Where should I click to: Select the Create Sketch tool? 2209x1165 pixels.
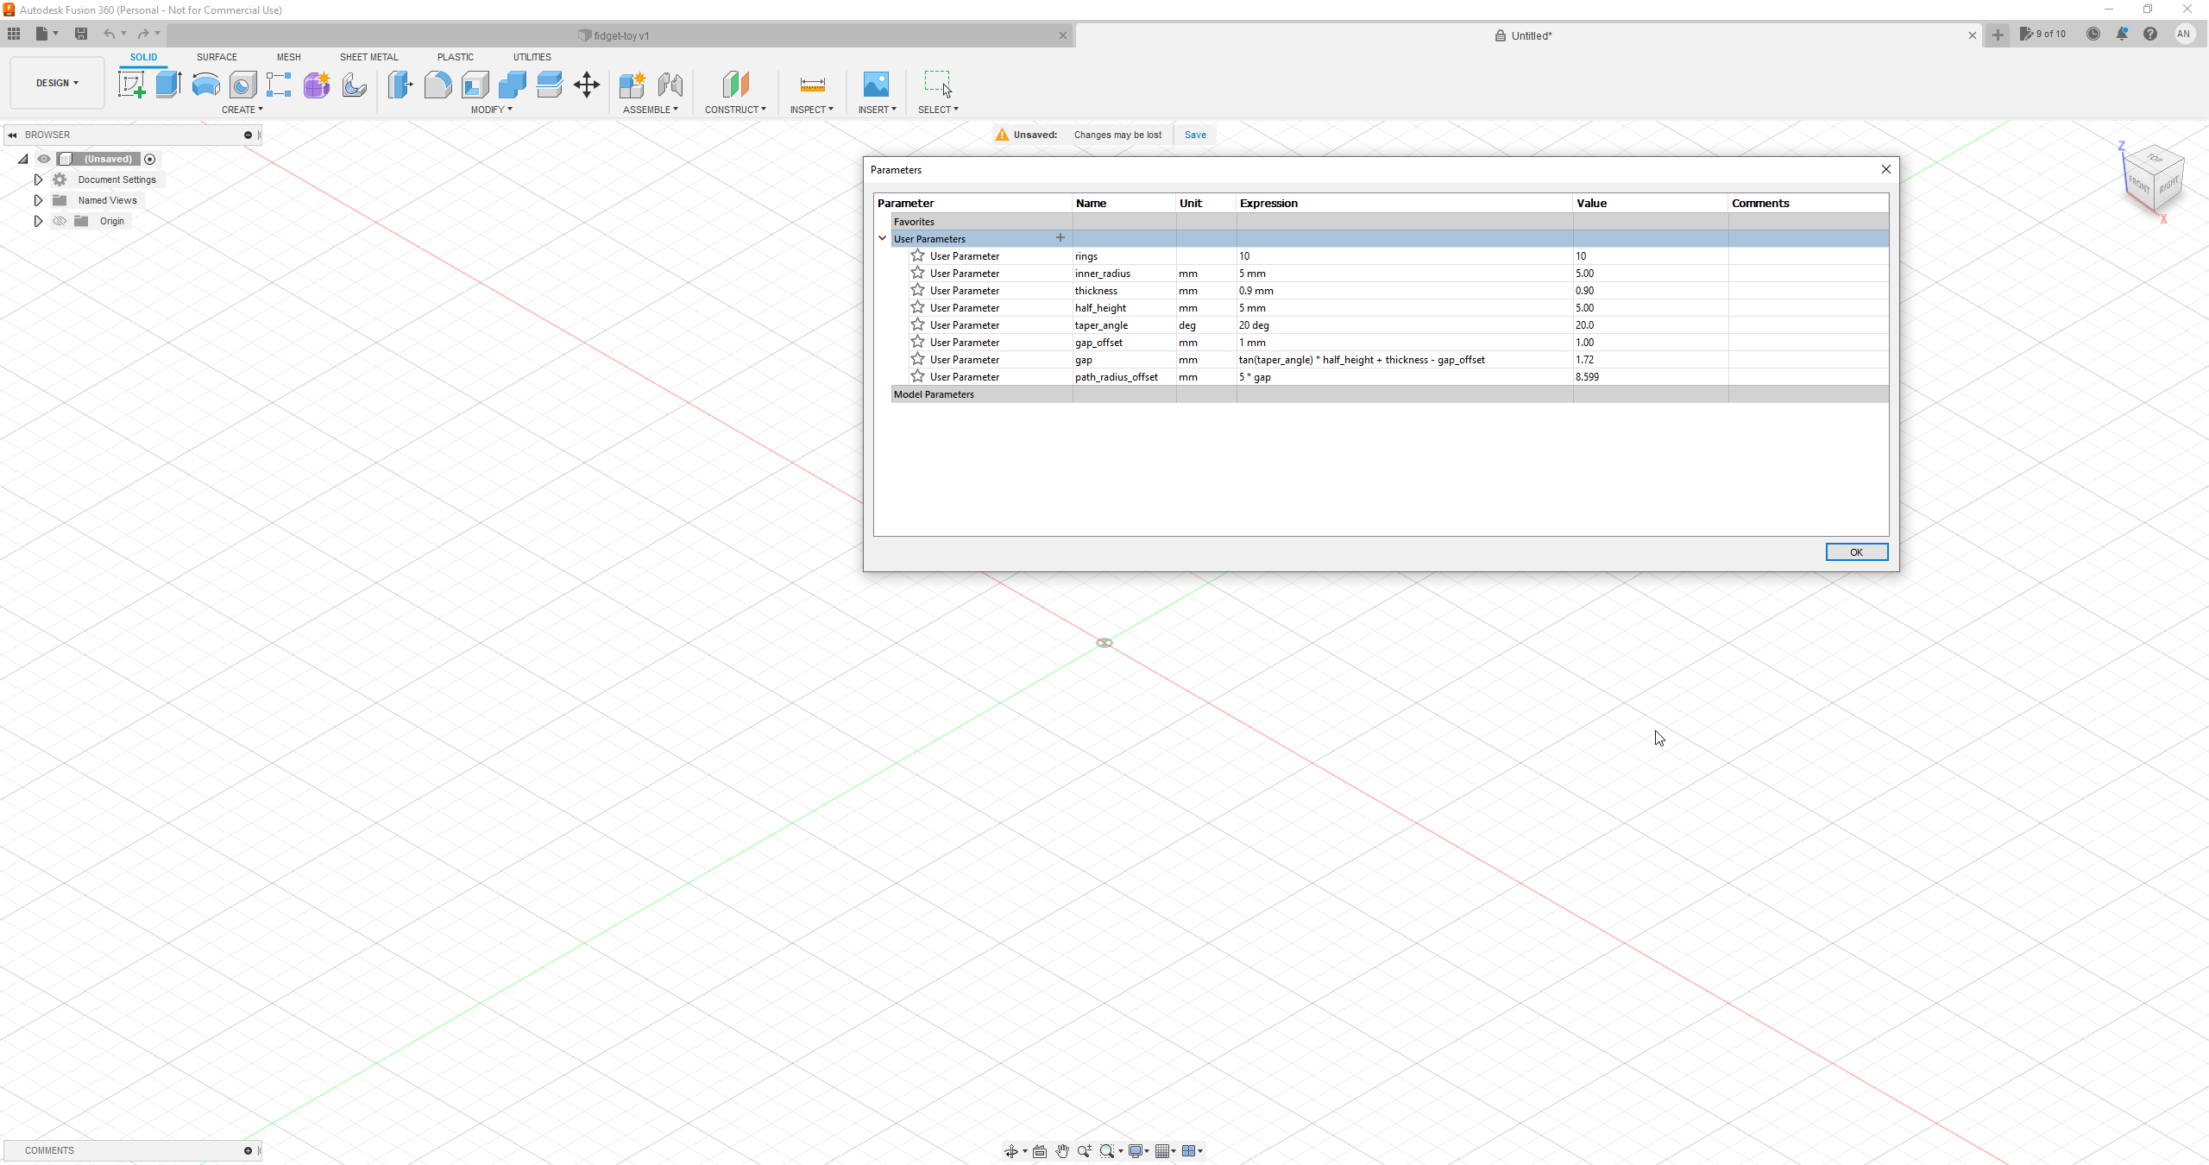(x=131, y=85)
